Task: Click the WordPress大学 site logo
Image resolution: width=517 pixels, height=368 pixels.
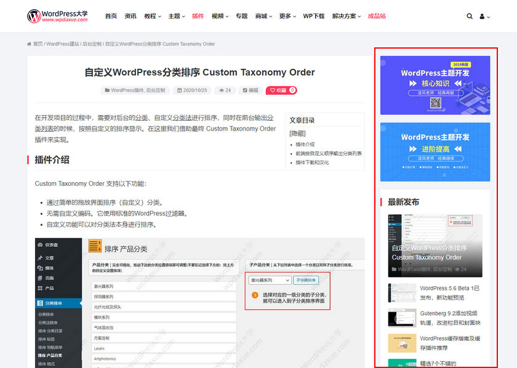Action: point(57,16)
